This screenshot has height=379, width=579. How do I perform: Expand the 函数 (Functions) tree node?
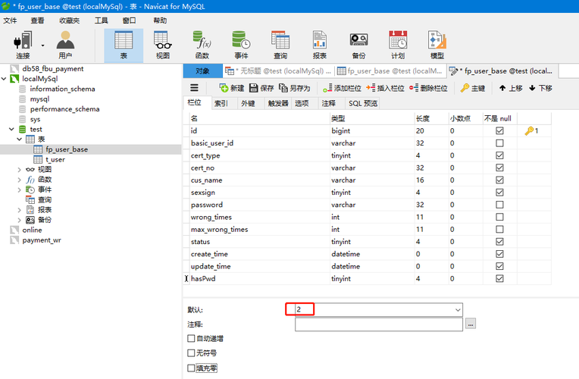click(20, 180)
